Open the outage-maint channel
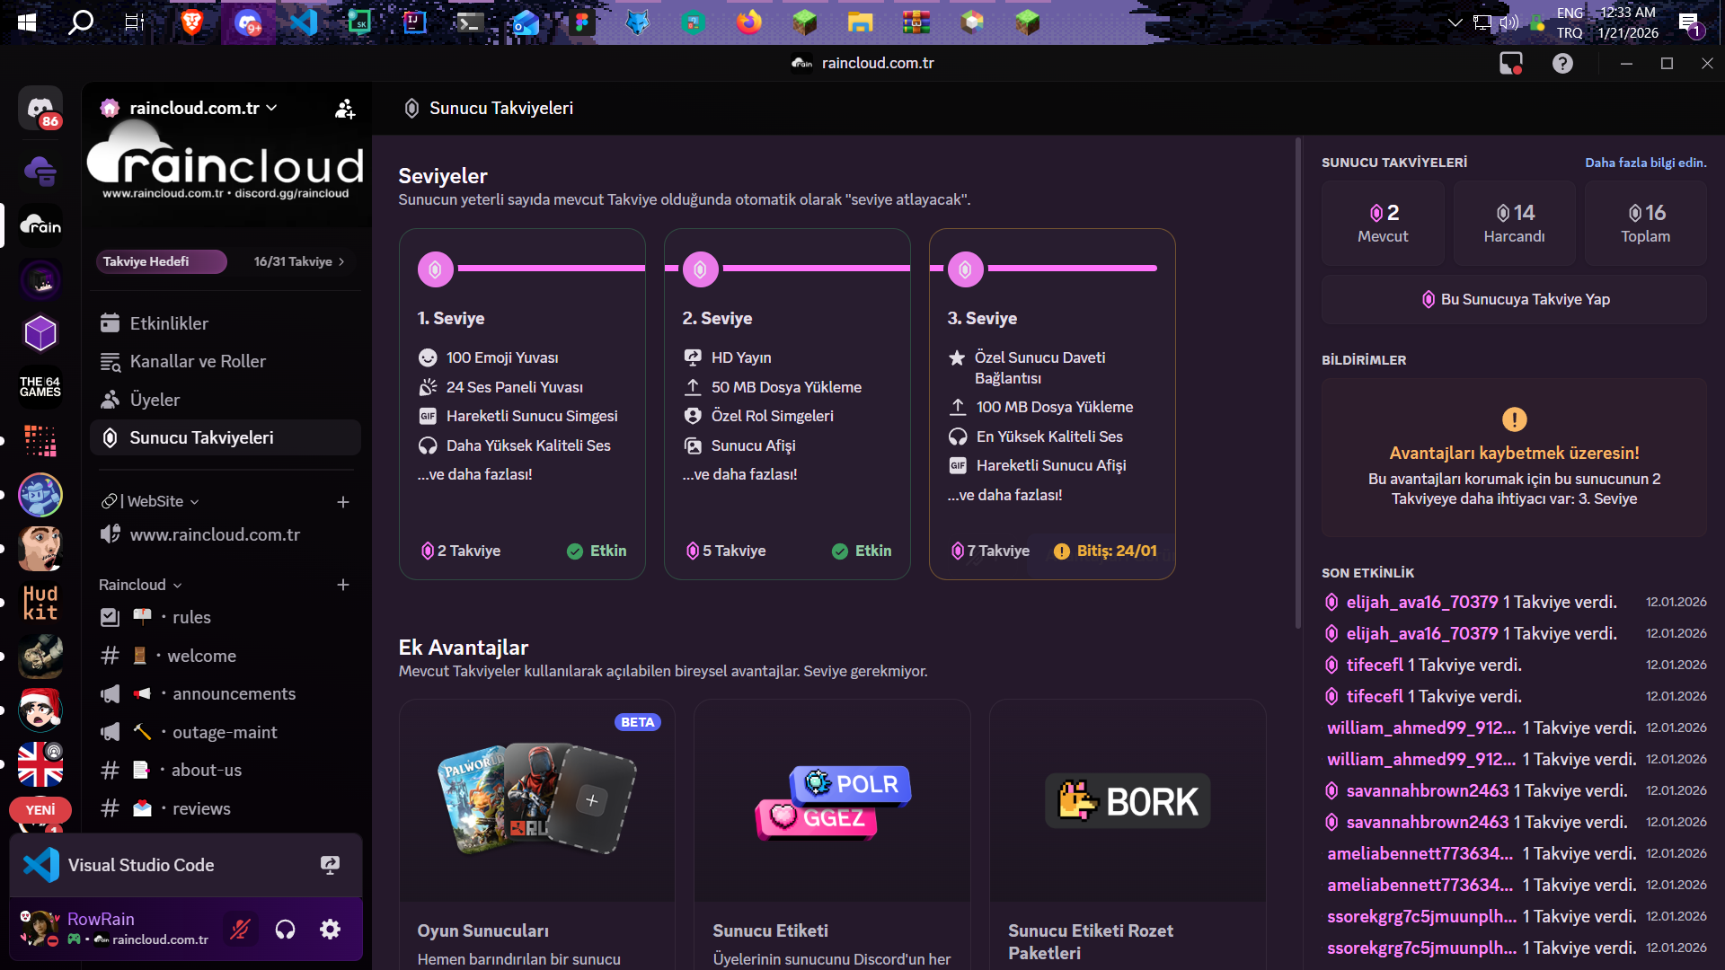 pos(226,732)
